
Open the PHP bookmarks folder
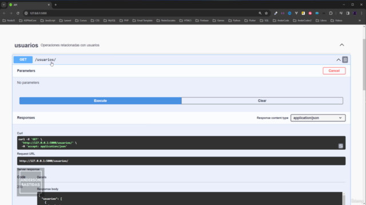124,20
